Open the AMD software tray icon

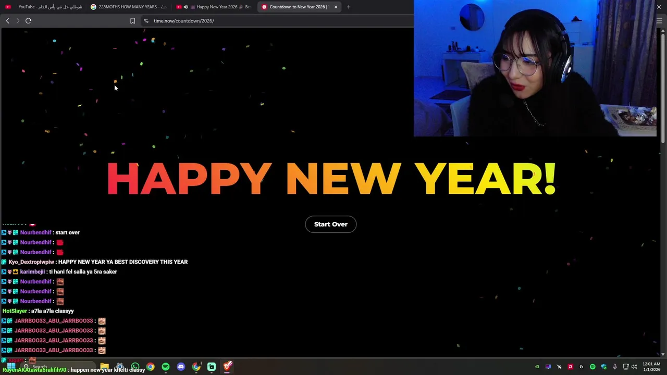pos(571,367)
